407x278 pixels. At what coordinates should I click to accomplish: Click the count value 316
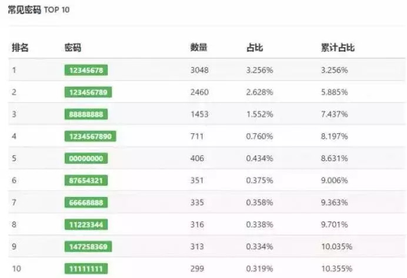197,225
